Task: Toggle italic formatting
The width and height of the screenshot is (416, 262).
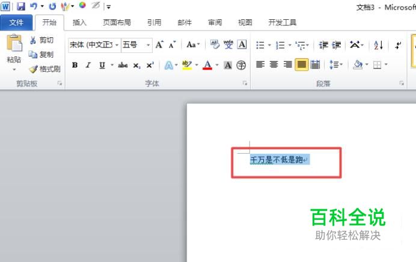Action: click(x=88, y=65)
